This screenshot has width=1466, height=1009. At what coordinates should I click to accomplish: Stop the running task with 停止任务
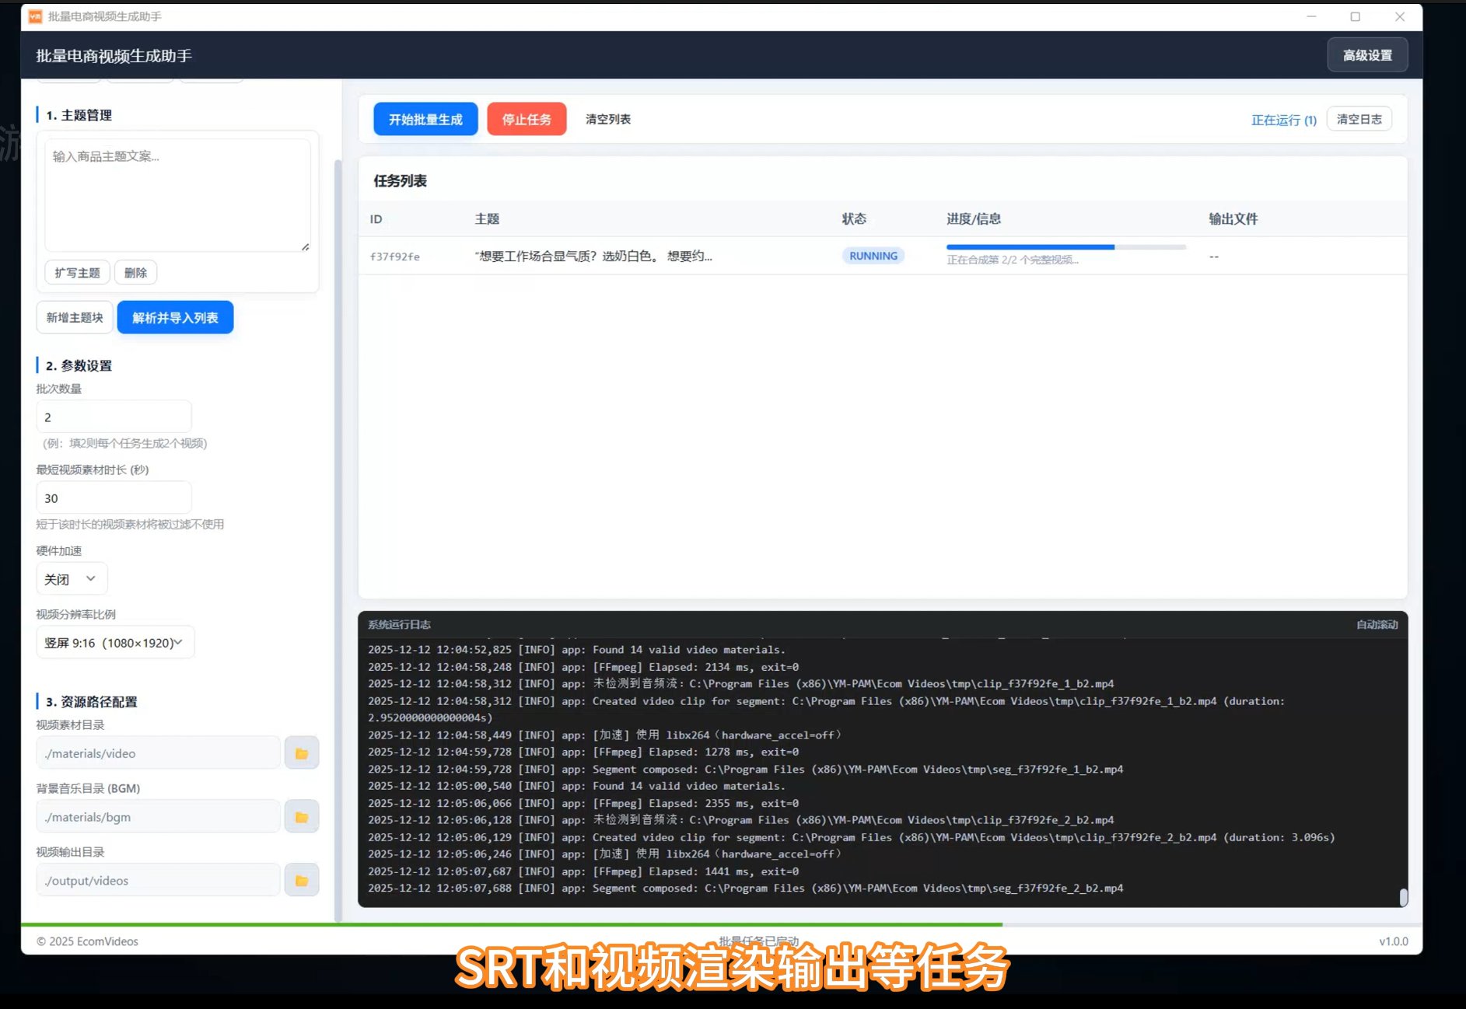click(527, 119)
